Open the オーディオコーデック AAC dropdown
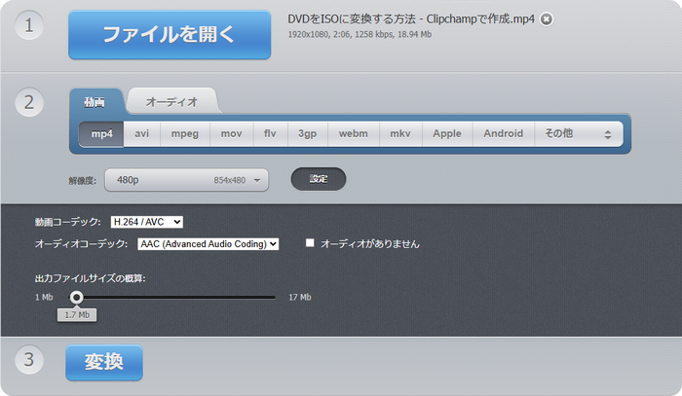This screenshot has width=682, height=396. (208, 244)
